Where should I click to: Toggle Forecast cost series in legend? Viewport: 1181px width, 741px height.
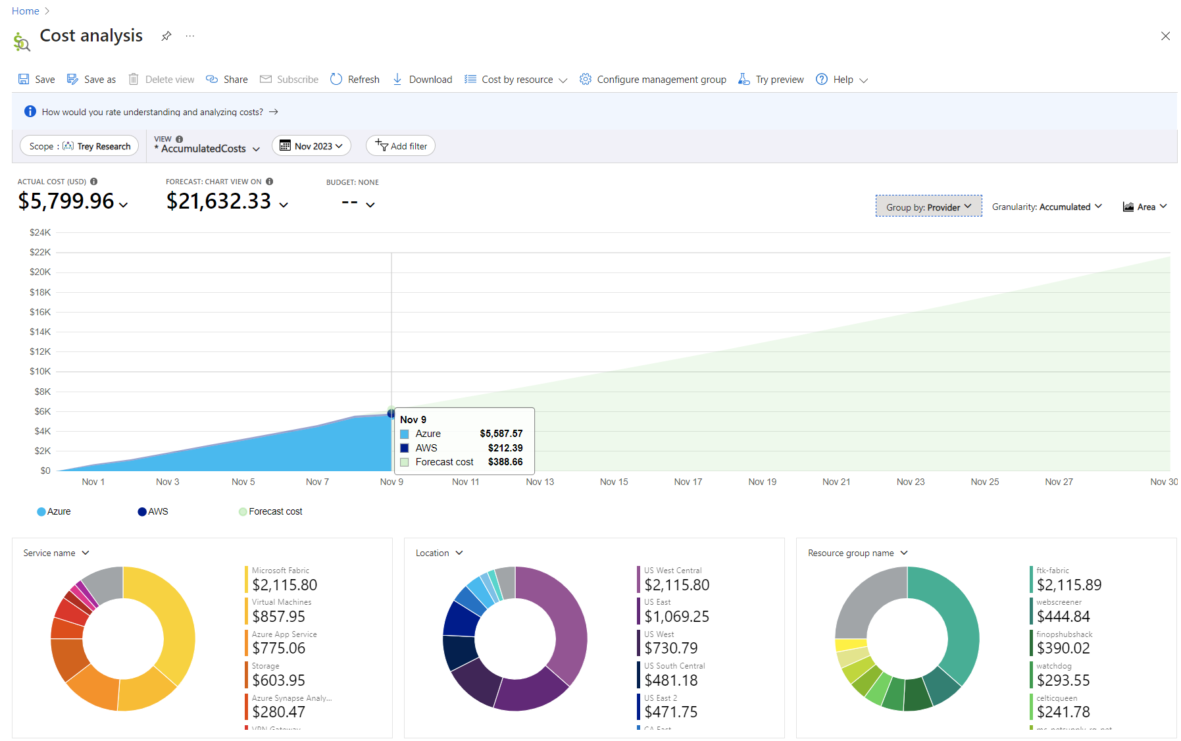tap(270, 511)
